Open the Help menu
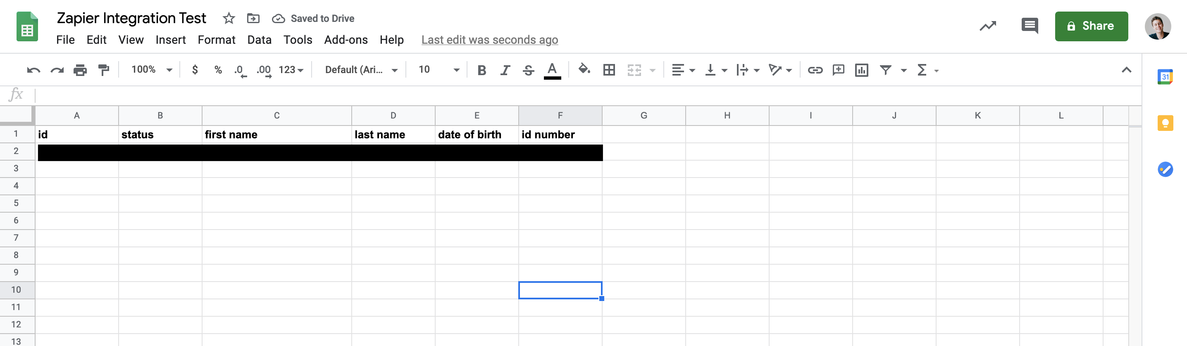Image resolution: width=1187 pixels, height=346 pixels. pos(392,40)
